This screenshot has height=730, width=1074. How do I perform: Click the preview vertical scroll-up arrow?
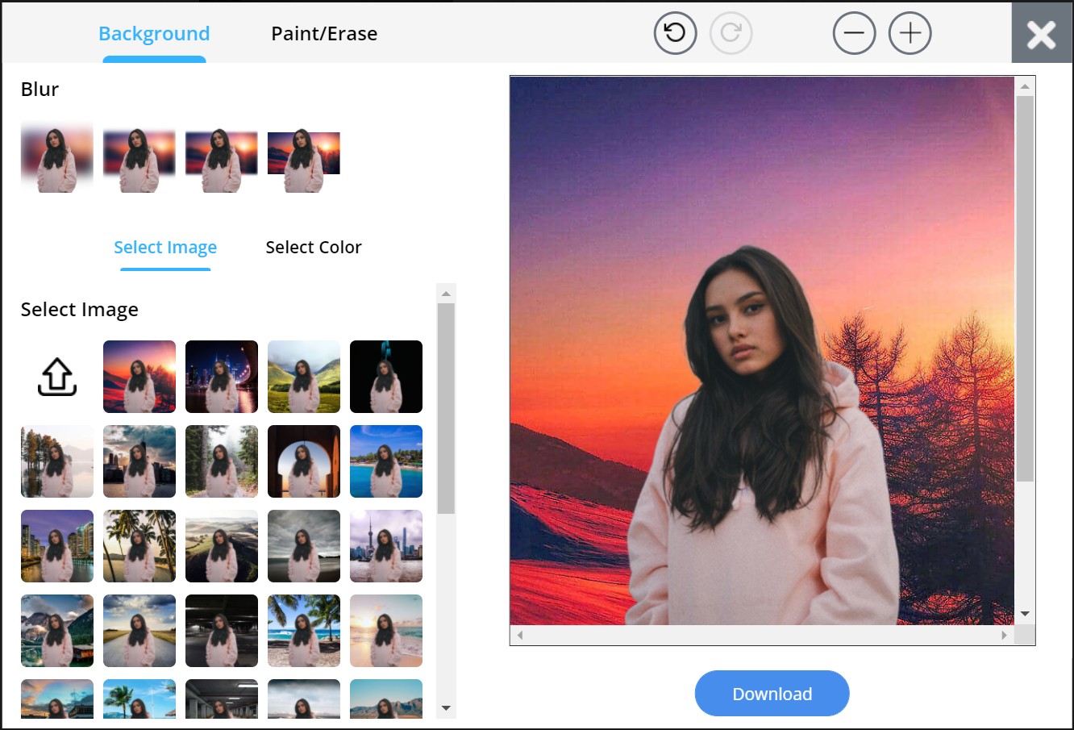pos(1025,86)
